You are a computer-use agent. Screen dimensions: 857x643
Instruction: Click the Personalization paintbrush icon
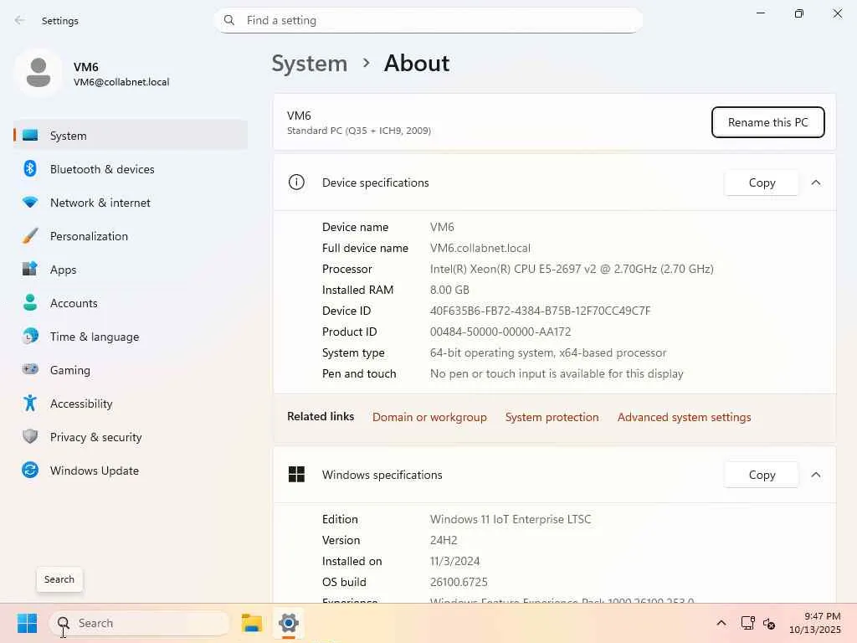[30, 235]
